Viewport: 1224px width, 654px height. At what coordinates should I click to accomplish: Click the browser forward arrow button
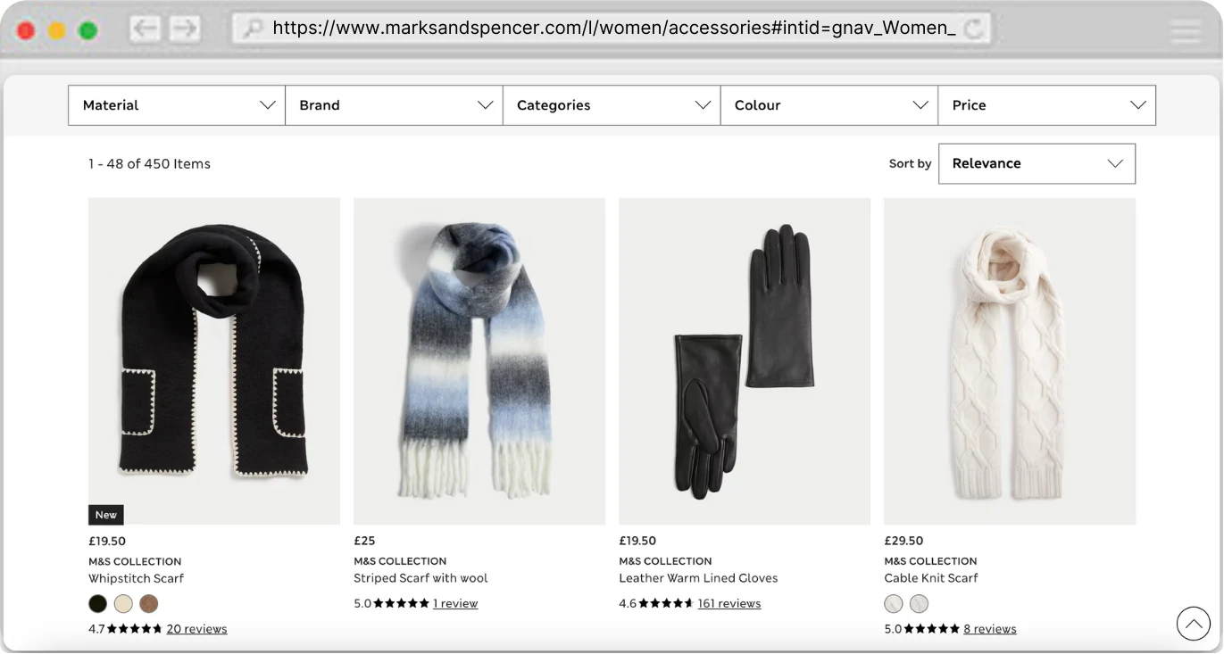(x=185, y=29)
